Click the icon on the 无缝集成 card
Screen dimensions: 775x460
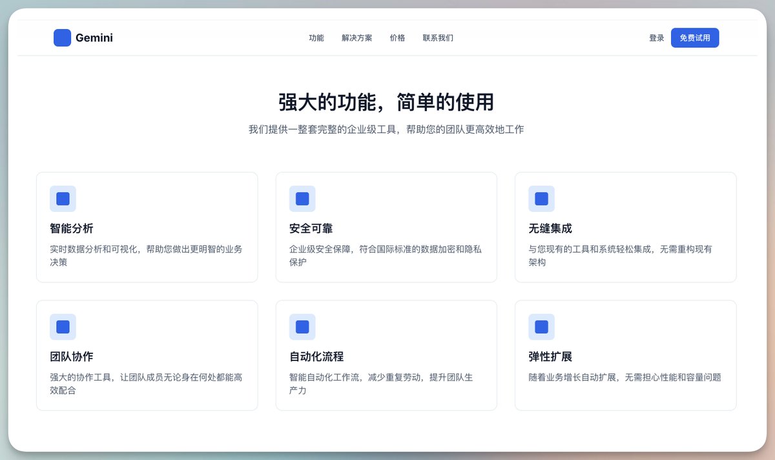pos(541,198)
